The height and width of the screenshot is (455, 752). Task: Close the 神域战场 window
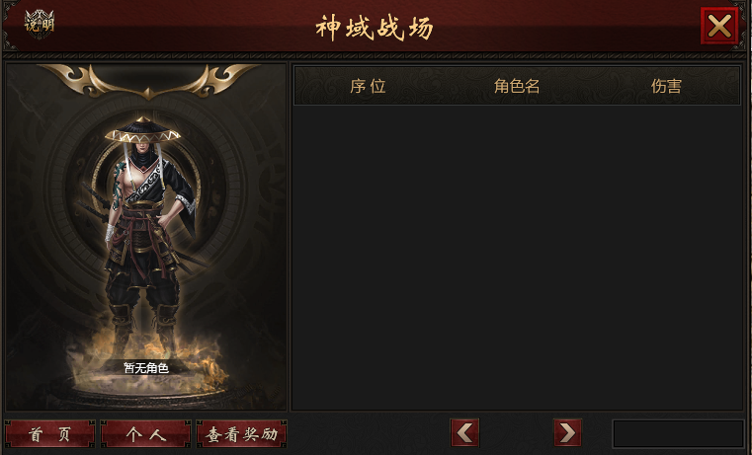pos(719,26)
